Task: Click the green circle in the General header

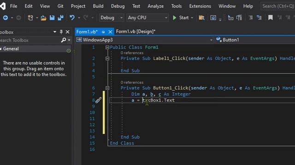Action: (69, 51)
